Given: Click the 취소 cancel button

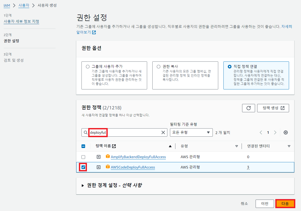Looking at the screenshot, I should (244, 204).
